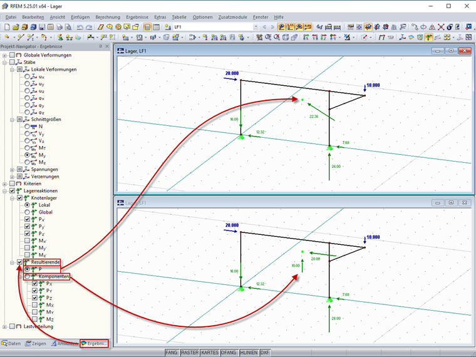
Task: Click the zoom window magnifier icon
Action: coord(268,38)
